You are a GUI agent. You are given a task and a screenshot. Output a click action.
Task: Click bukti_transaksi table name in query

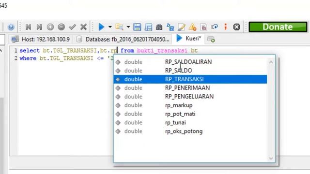162,51
